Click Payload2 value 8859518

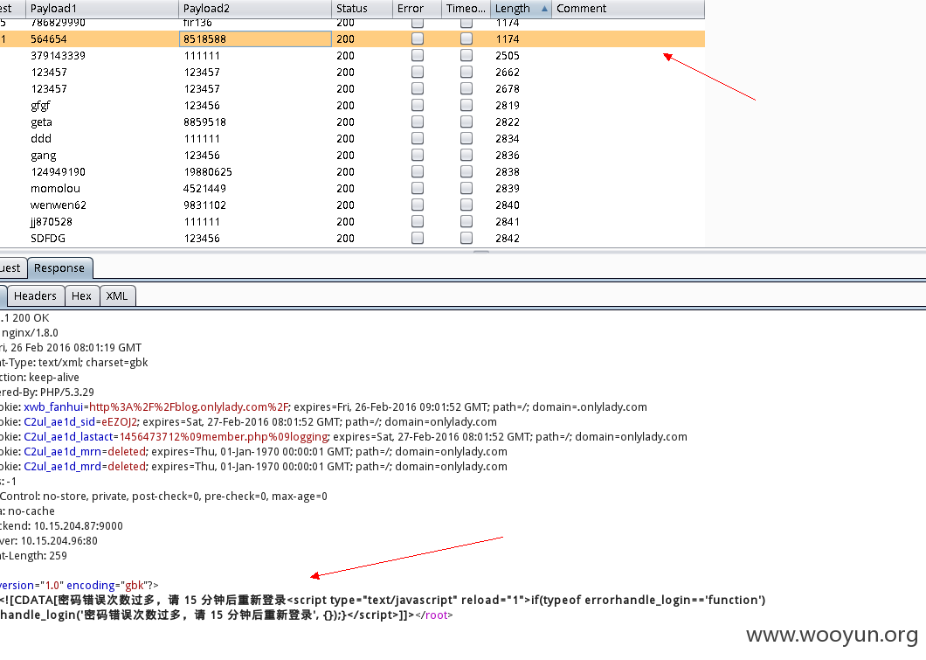(204, 122)
